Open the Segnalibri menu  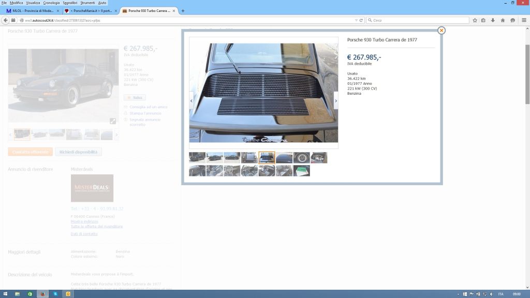tap(70, 3)
